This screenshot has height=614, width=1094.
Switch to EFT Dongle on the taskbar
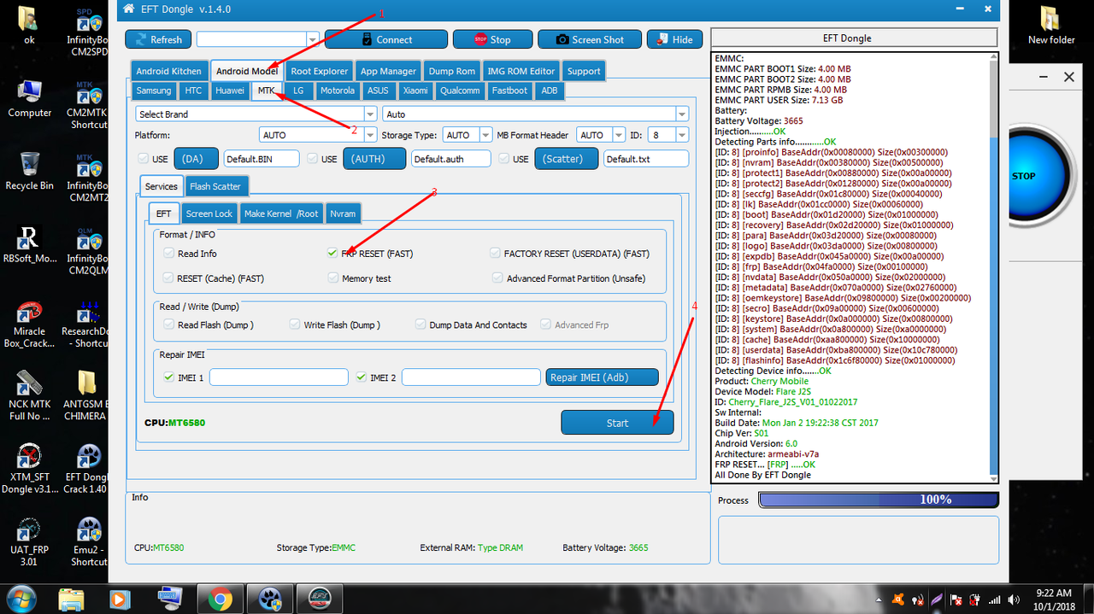(319, 599)
